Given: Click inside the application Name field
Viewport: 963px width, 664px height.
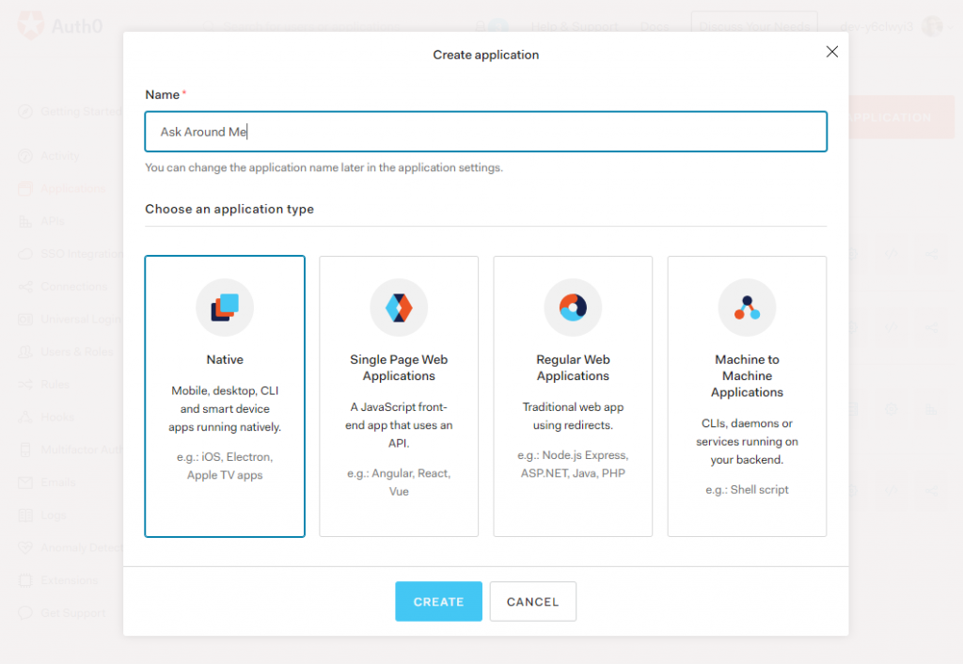Looking at the screenshot, I should tap(485, 132).
